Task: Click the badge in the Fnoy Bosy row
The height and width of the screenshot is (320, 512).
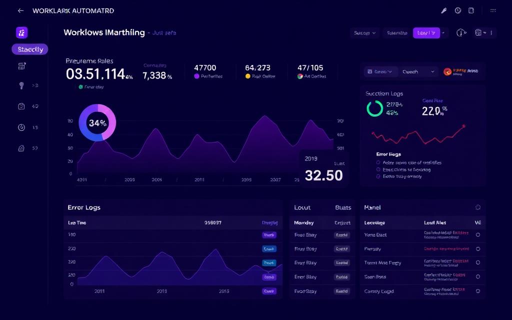Action: pos(342,249)
